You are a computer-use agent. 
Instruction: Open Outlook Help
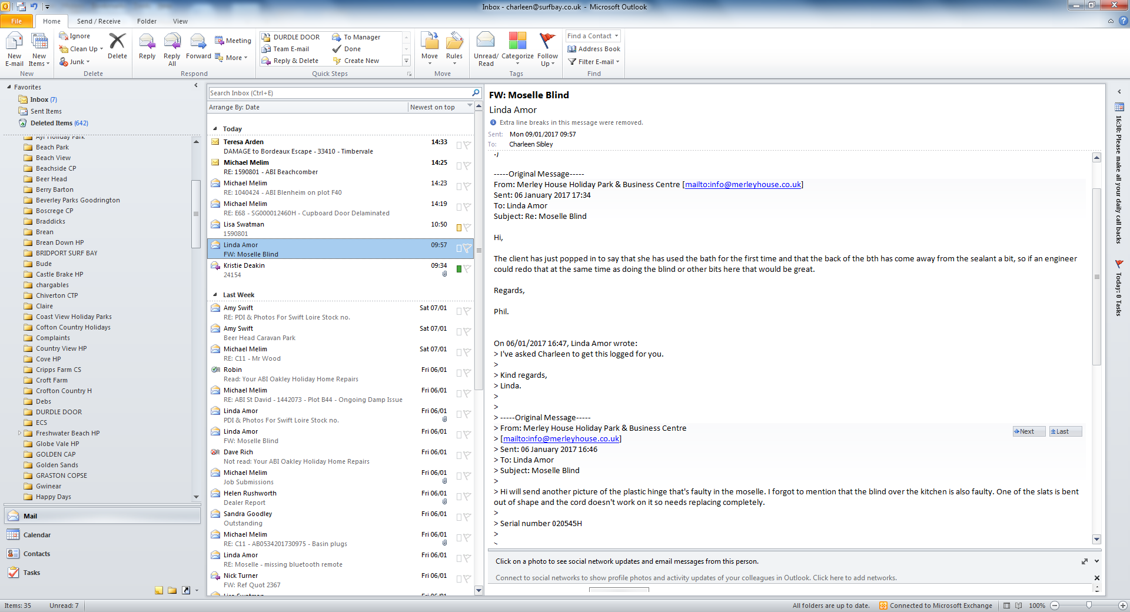coord(1123,21)
